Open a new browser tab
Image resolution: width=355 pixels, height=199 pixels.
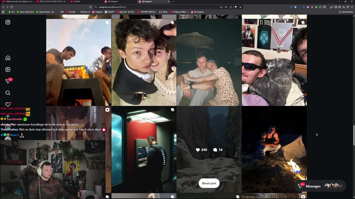coord(174,1)
